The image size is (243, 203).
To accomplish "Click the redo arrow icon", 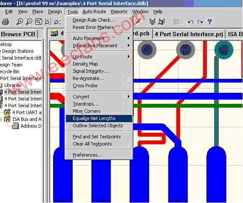I will pyautogui.click(x=200, y=22).
